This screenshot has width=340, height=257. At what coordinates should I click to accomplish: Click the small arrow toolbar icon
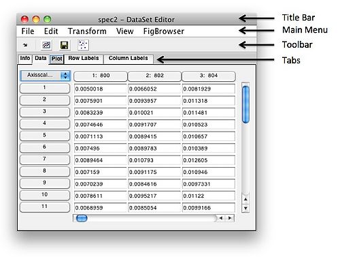(x=25, y=45)
